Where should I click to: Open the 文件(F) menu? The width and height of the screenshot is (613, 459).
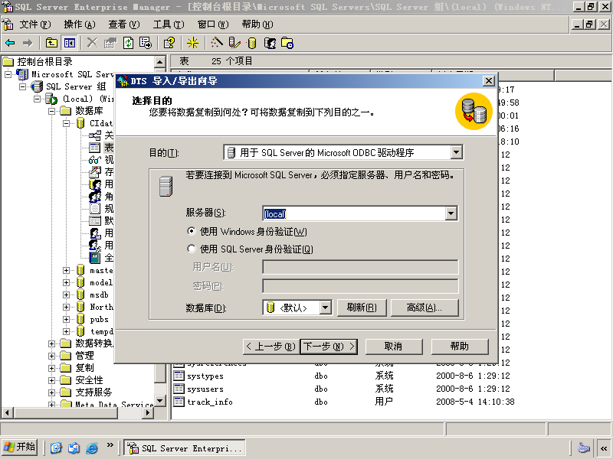(35, 24)
